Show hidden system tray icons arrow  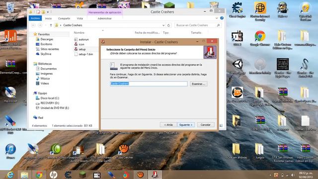pyautogui.click(x=270, y=175)
